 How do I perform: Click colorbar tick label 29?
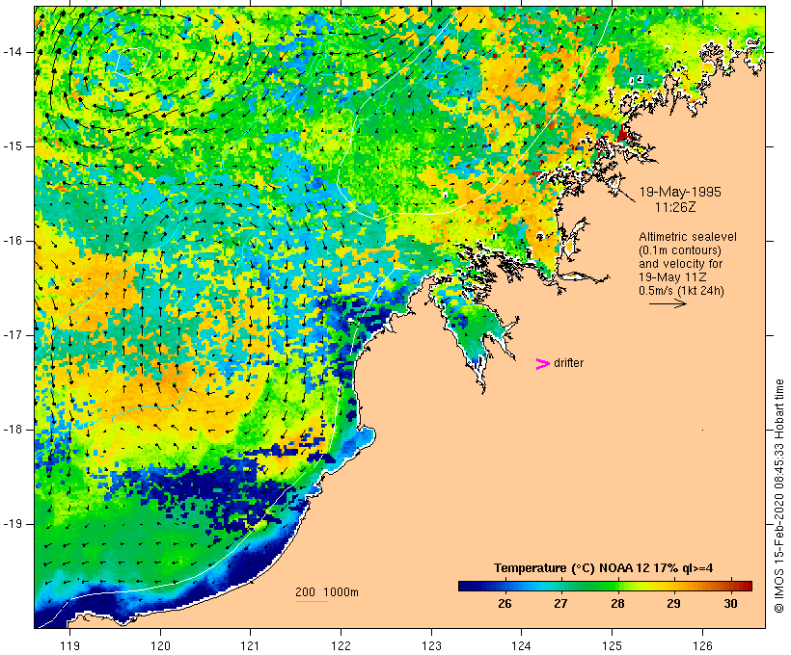coord(674,604)
